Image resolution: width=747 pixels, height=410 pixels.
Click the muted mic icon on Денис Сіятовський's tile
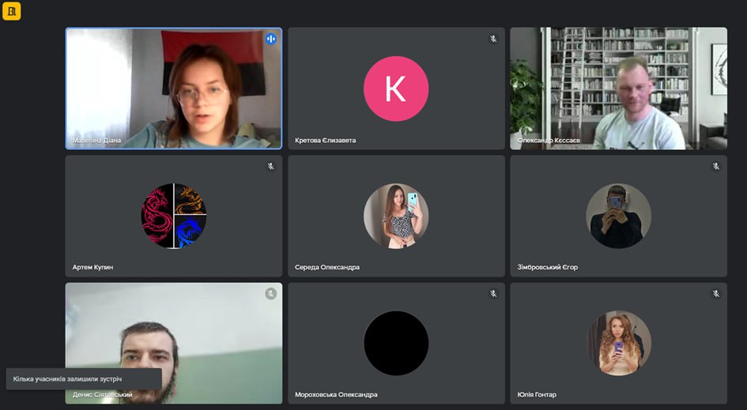pyautogui.click(x=270, y=294)
